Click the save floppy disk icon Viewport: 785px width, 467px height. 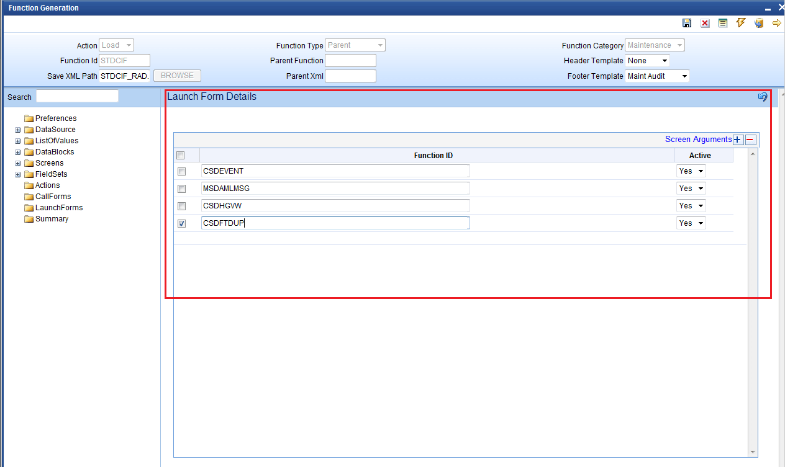click(x=687, y=23)
